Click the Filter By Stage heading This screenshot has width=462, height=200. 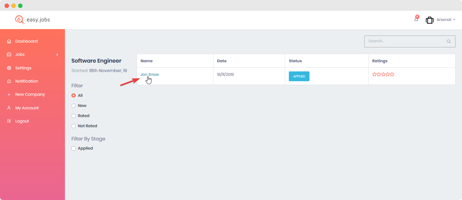click(x=88, y=139)
